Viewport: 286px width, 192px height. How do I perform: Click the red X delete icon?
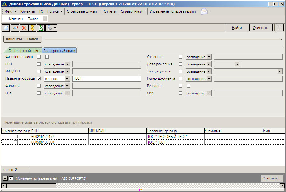click(24, 28)
